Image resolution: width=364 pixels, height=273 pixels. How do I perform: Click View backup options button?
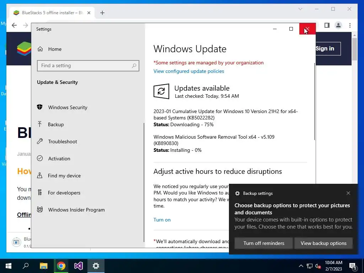[x=323, y=243]
